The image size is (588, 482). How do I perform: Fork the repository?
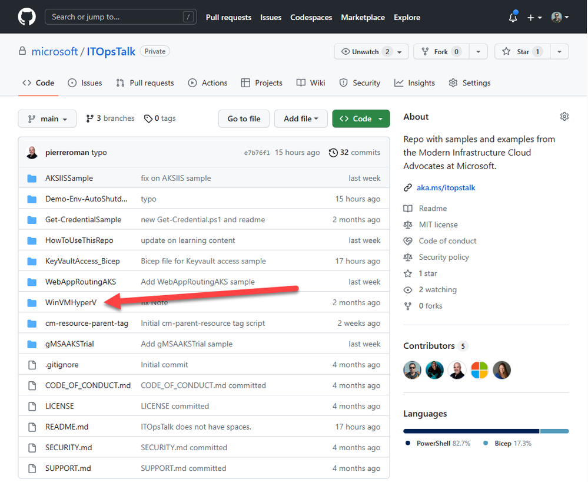(x=441, y=52)
